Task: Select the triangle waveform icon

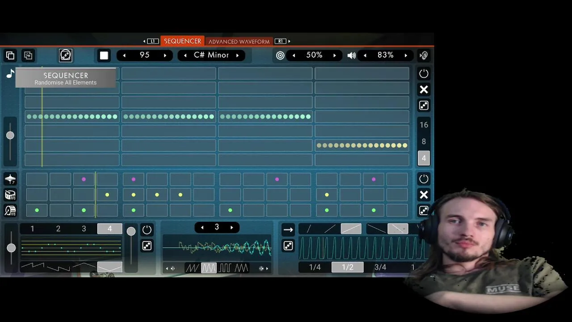Action: tap(241, 268)
